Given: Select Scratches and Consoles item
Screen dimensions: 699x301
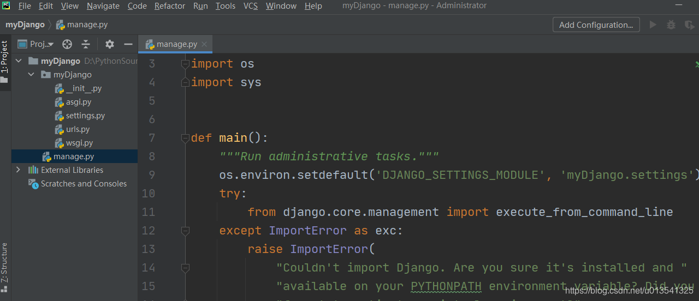Looking at the screenshot, I should click(x=84, y=184).
